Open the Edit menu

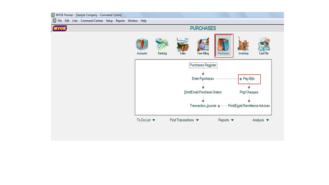67,21
